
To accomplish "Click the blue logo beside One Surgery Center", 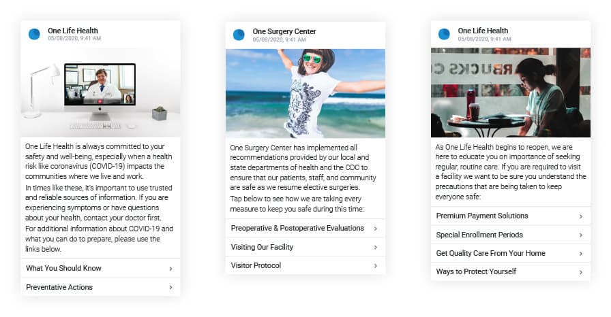I will [239, 35].
